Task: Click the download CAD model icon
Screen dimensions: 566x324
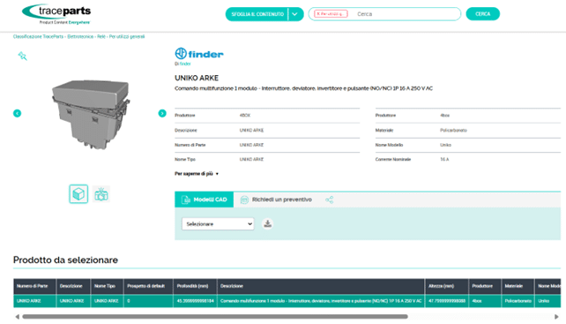Action: [x=267, y=224]
